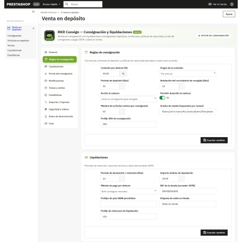Open the Estadísticas tab in module nav
The height and width of the screenshot is (242, 242).
pyautogui.click(x=59, y=95)
